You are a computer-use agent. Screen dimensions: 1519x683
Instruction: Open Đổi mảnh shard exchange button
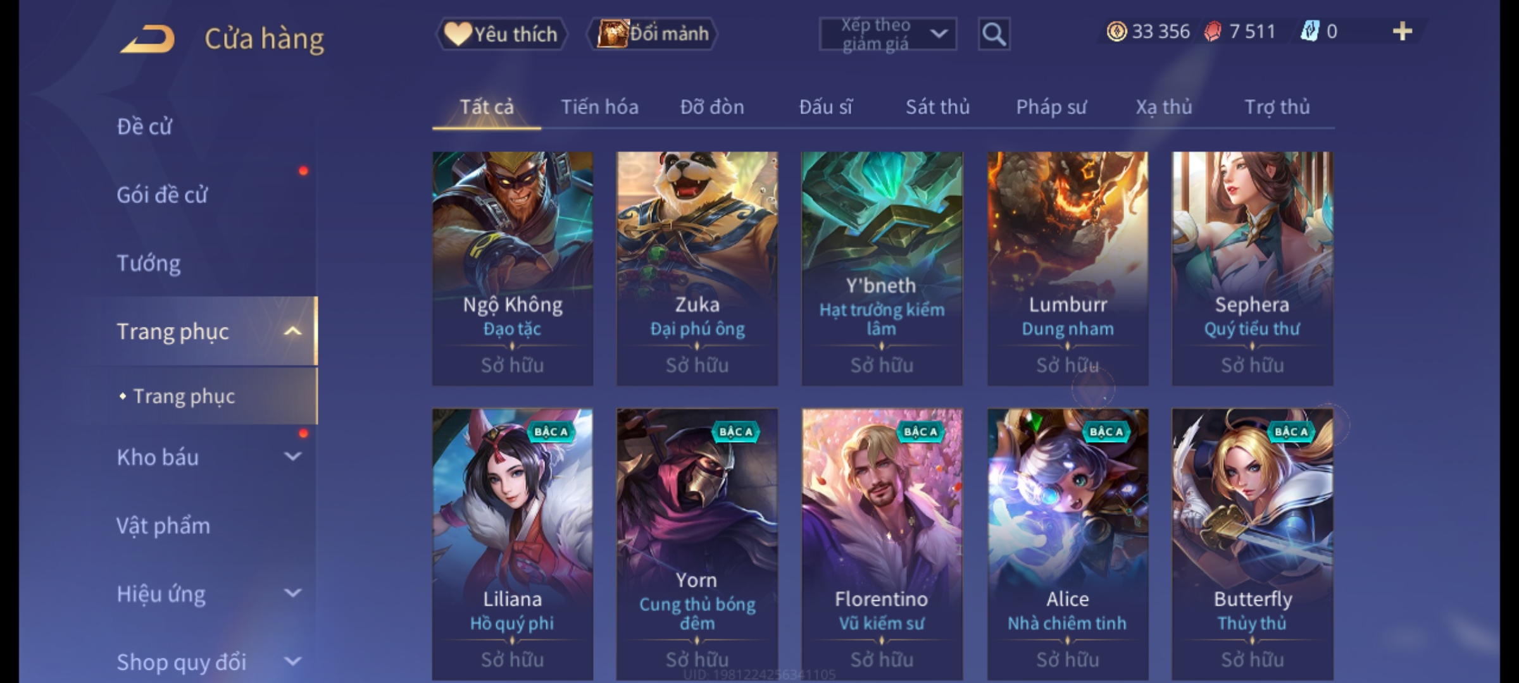[653, 34]
